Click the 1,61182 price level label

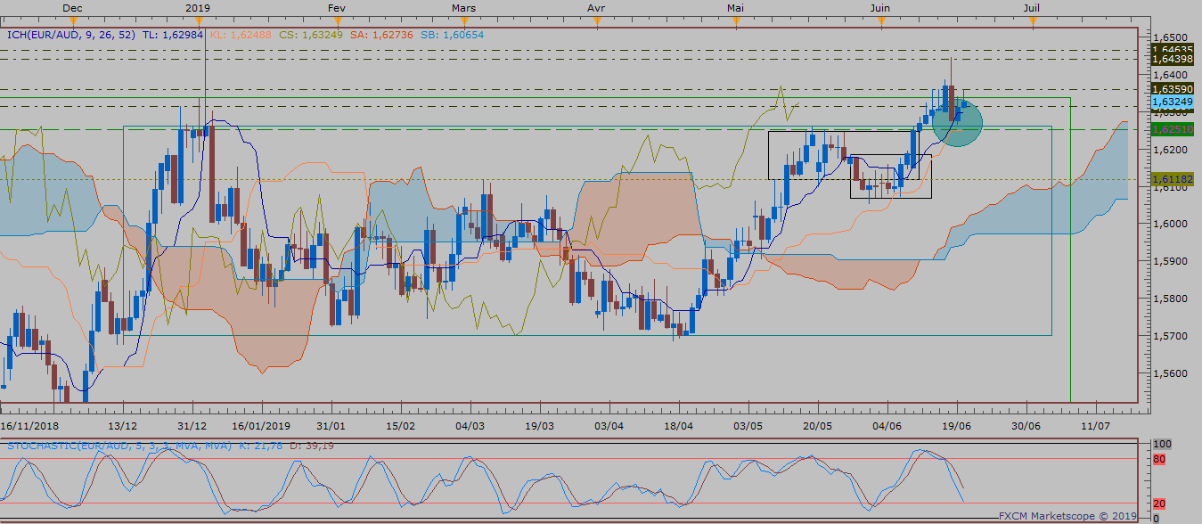pyautogui.click(x=1172, y=179)
